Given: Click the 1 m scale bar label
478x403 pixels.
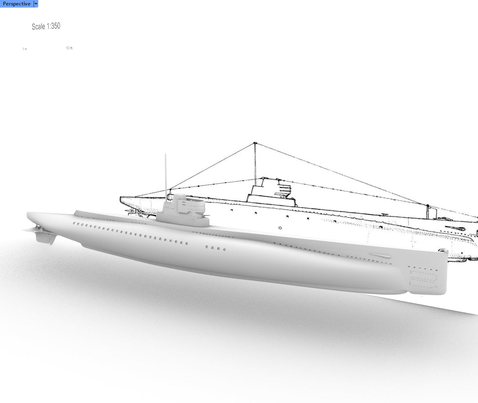Looking at the screenshot, I should 25,49.
